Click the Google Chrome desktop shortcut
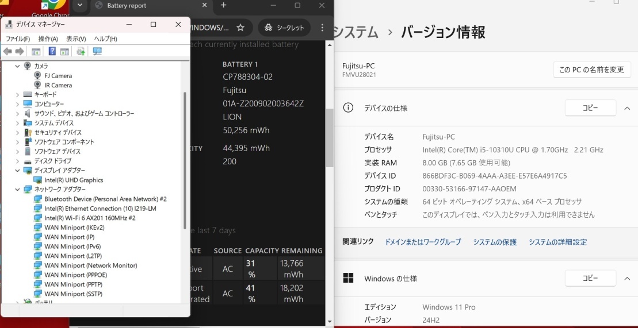638x328 pixels. 50,8
